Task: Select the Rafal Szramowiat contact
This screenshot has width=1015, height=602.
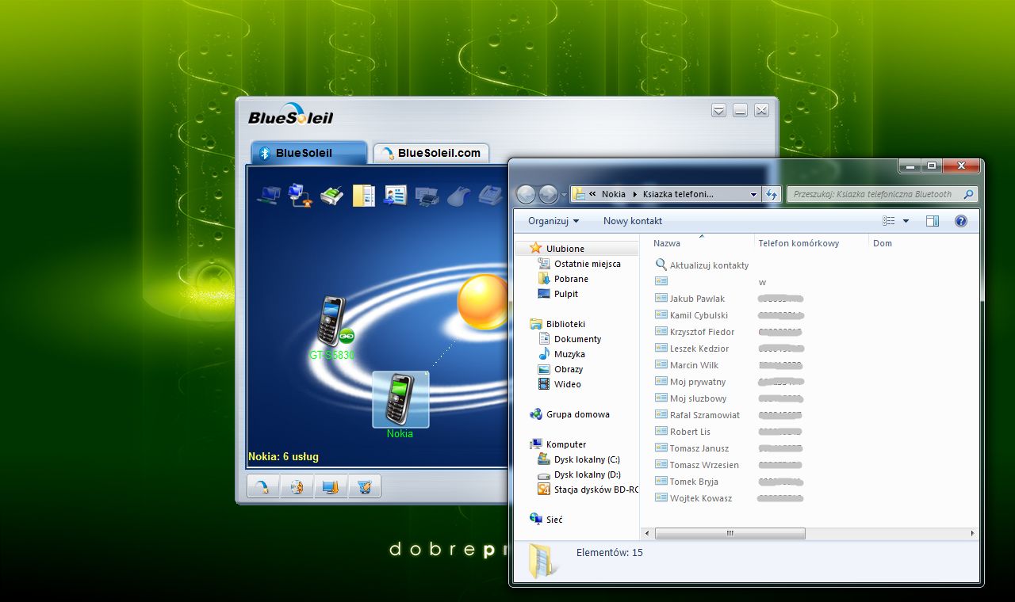Action: (x=704, y=415)
